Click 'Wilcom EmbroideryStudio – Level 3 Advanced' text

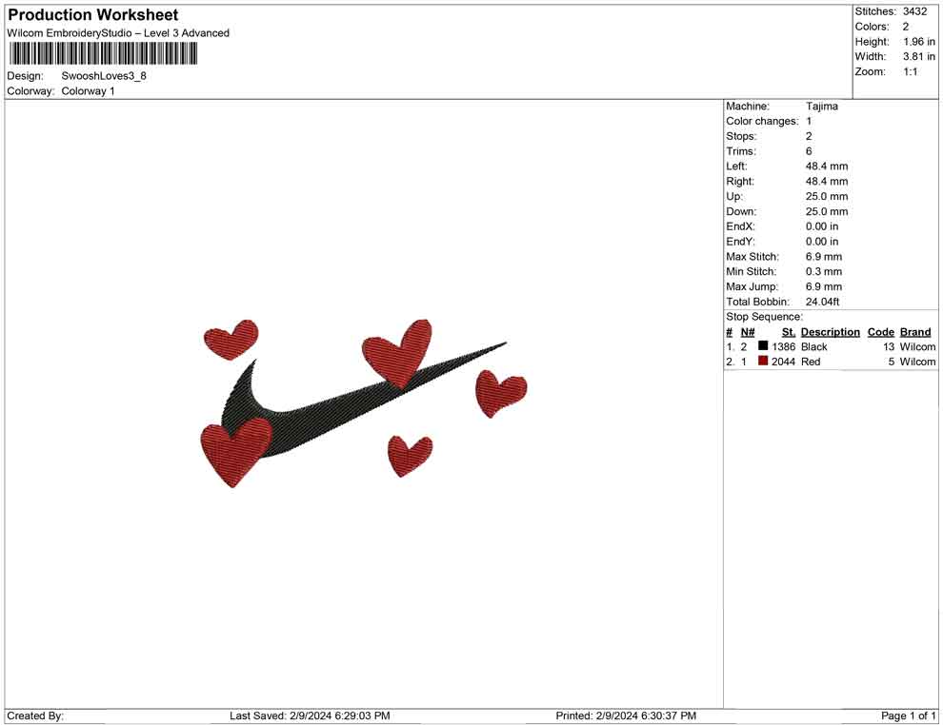pos(118,33)
